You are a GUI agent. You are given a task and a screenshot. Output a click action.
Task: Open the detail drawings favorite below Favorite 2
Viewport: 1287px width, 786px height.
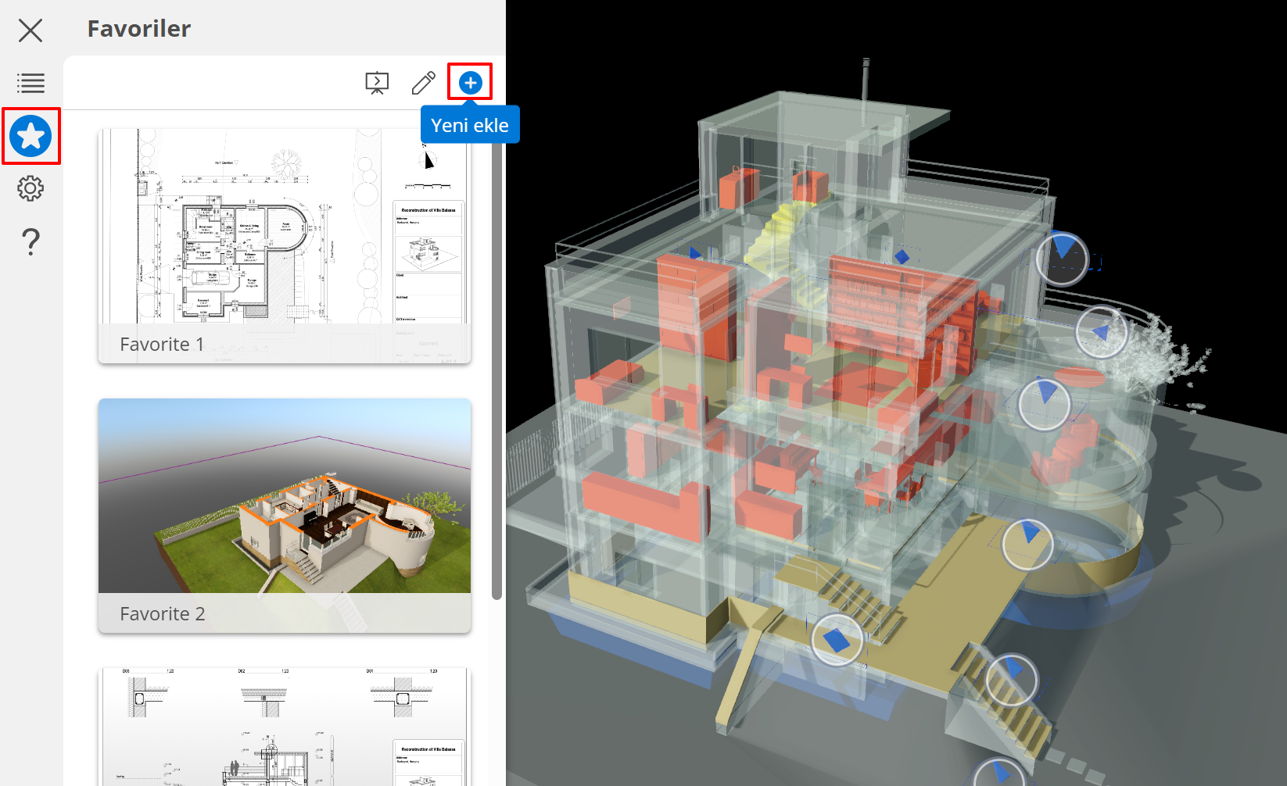pyautogui.click(x=285, y=727)
